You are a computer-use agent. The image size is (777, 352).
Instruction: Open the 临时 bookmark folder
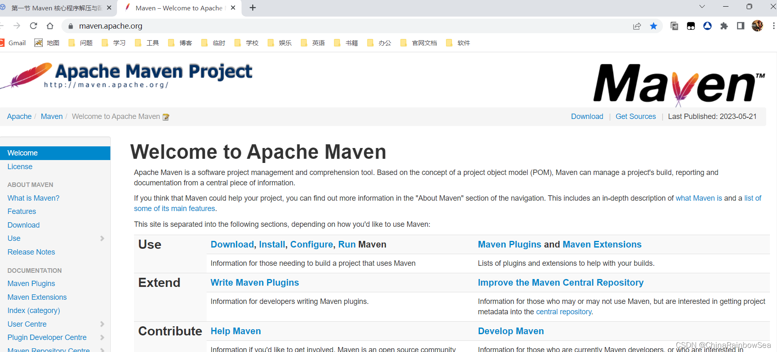(x=213, y=43)
